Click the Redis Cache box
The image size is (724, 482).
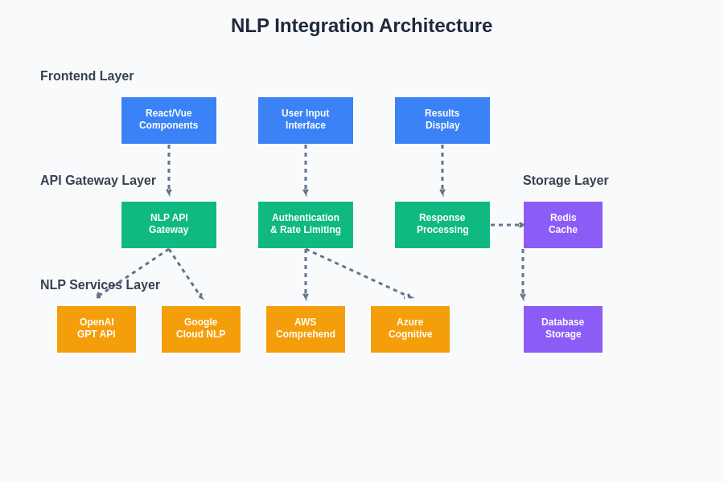tap(563, 225)
